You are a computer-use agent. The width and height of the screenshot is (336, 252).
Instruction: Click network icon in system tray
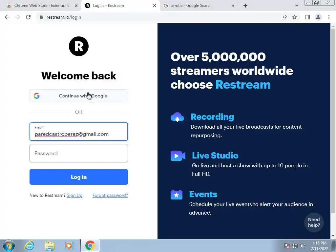tap(295, 246)
